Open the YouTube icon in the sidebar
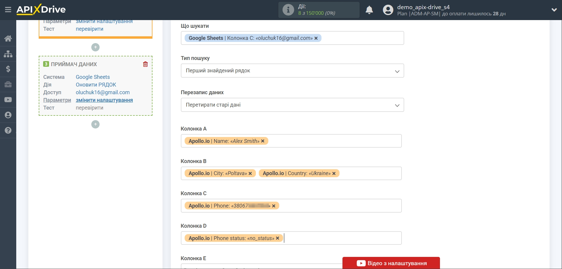Screen dimensions: 562x269 (x=8, y=100)
